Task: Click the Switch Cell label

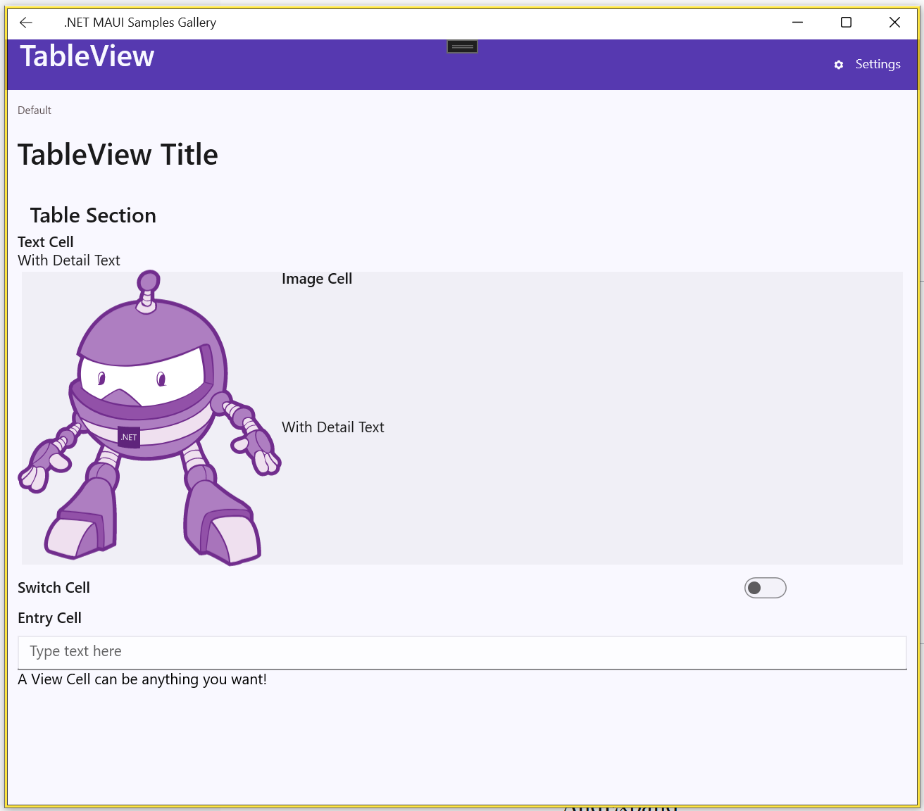Action: [54, 588]
